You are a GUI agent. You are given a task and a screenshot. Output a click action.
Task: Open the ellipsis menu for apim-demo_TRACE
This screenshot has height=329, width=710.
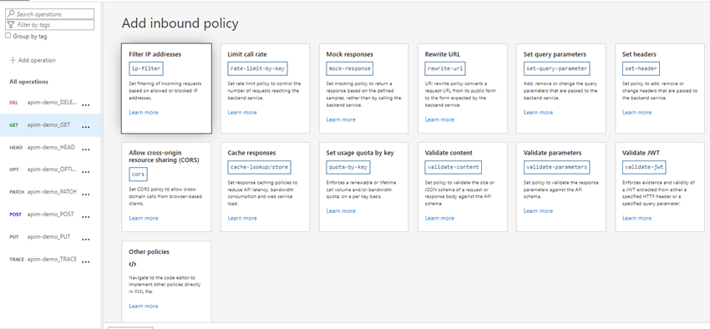(85, 261)
